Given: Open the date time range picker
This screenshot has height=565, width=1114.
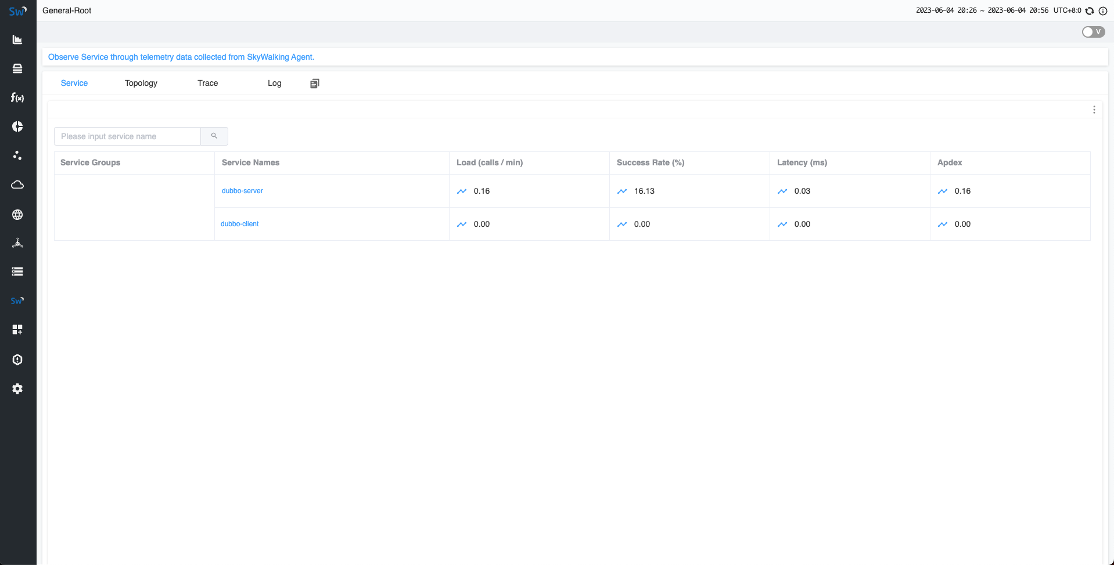Looking at the screenshot, I should [x=982, y=10].
